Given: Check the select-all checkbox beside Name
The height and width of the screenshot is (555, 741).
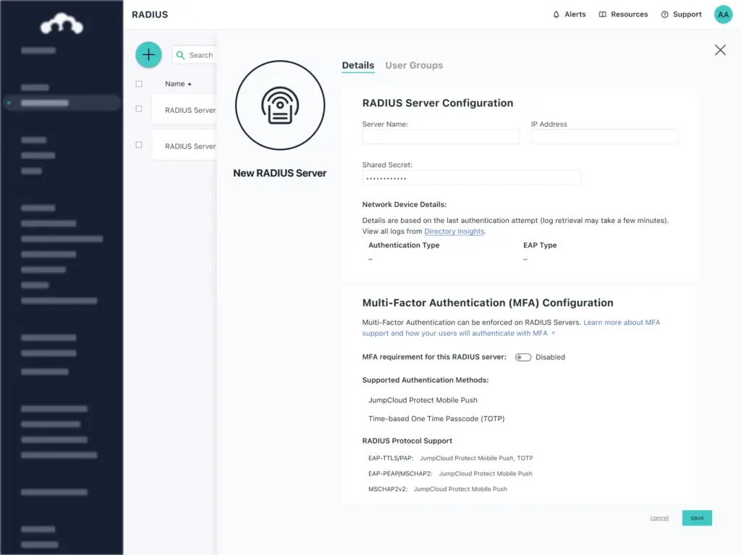Looking at the screenshot, I should pos(139,84).
